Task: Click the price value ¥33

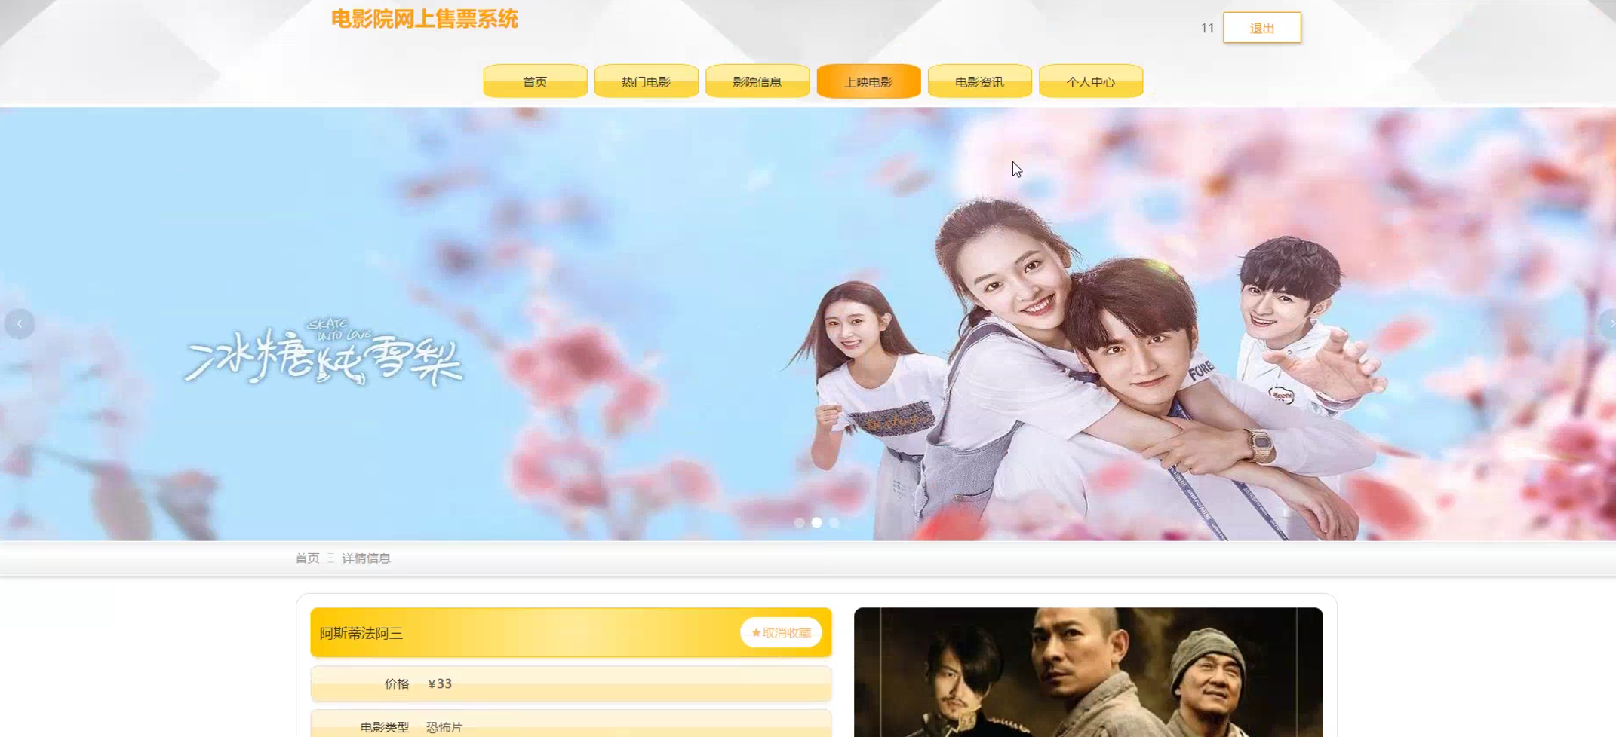Action: point(440,683)
